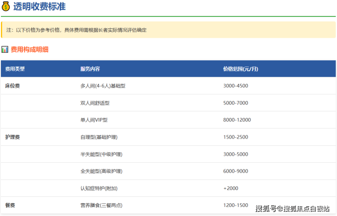337x216 pixels.
Task: Select the 单人间VIP型 service entry
Action: [x=94, y=120]
